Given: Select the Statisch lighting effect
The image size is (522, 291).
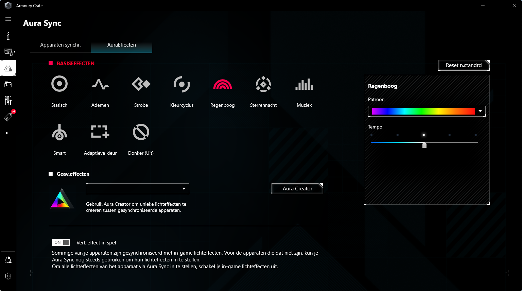Looking at the screenshot, I should click(59, 84).
